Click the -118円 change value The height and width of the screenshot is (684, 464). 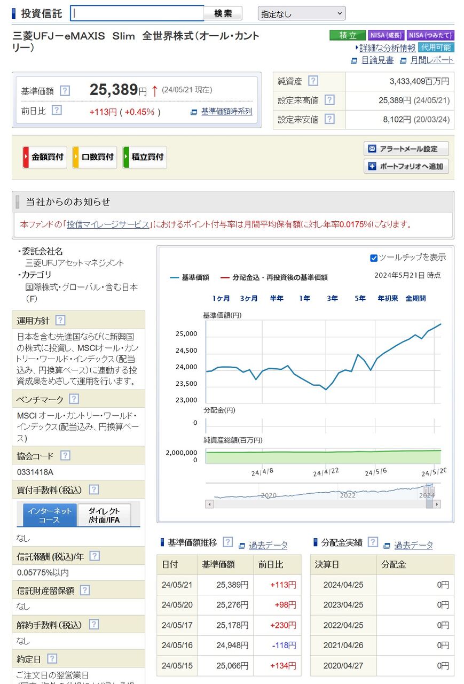(x=284, y=646)
